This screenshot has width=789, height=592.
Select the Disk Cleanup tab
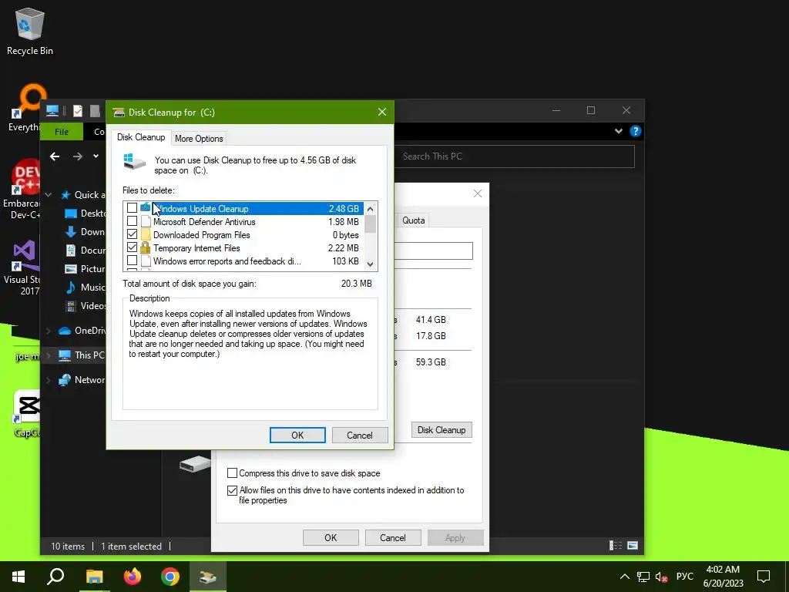(x=141, y=137)
